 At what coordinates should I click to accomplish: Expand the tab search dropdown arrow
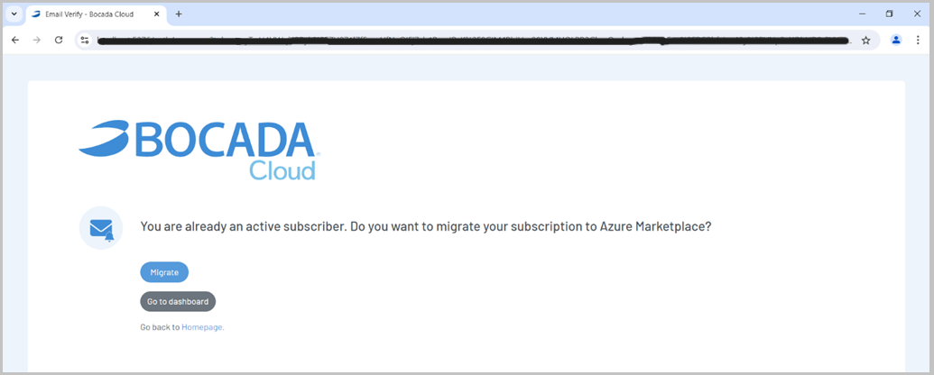(14, 14)
